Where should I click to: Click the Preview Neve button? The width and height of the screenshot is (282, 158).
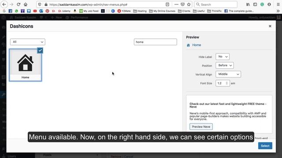click(x=201, y=127)
